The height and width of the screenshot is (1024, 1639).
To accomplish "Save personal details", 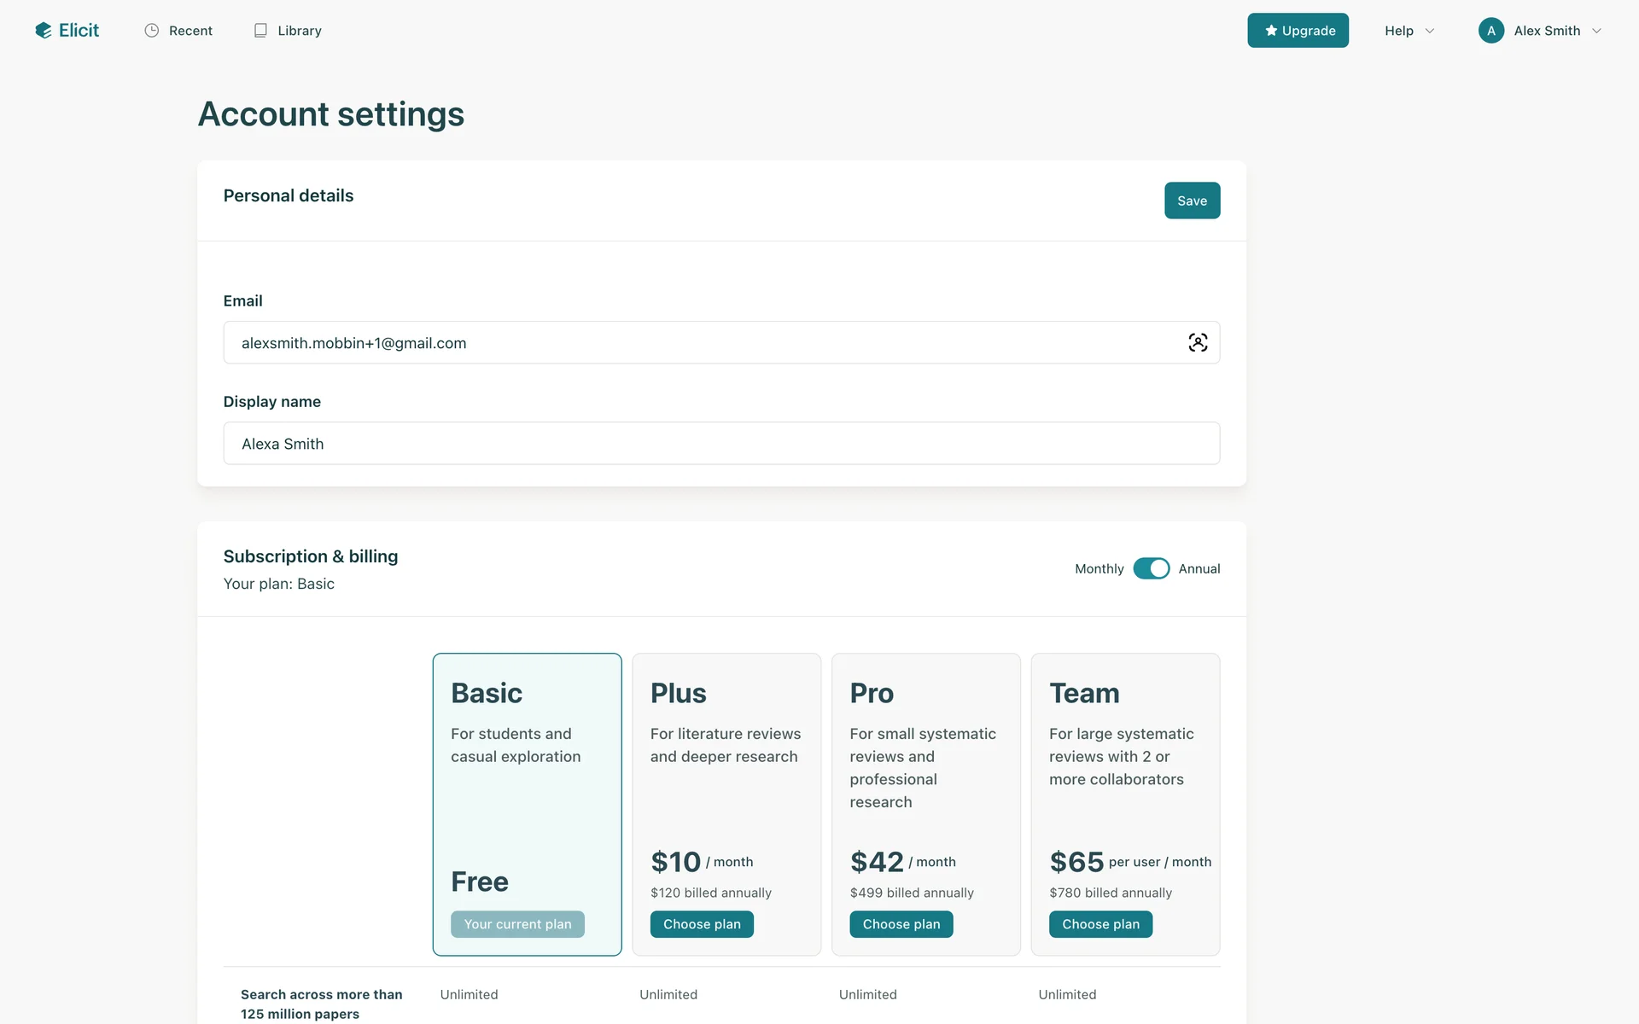I will tap(1192, 201).
